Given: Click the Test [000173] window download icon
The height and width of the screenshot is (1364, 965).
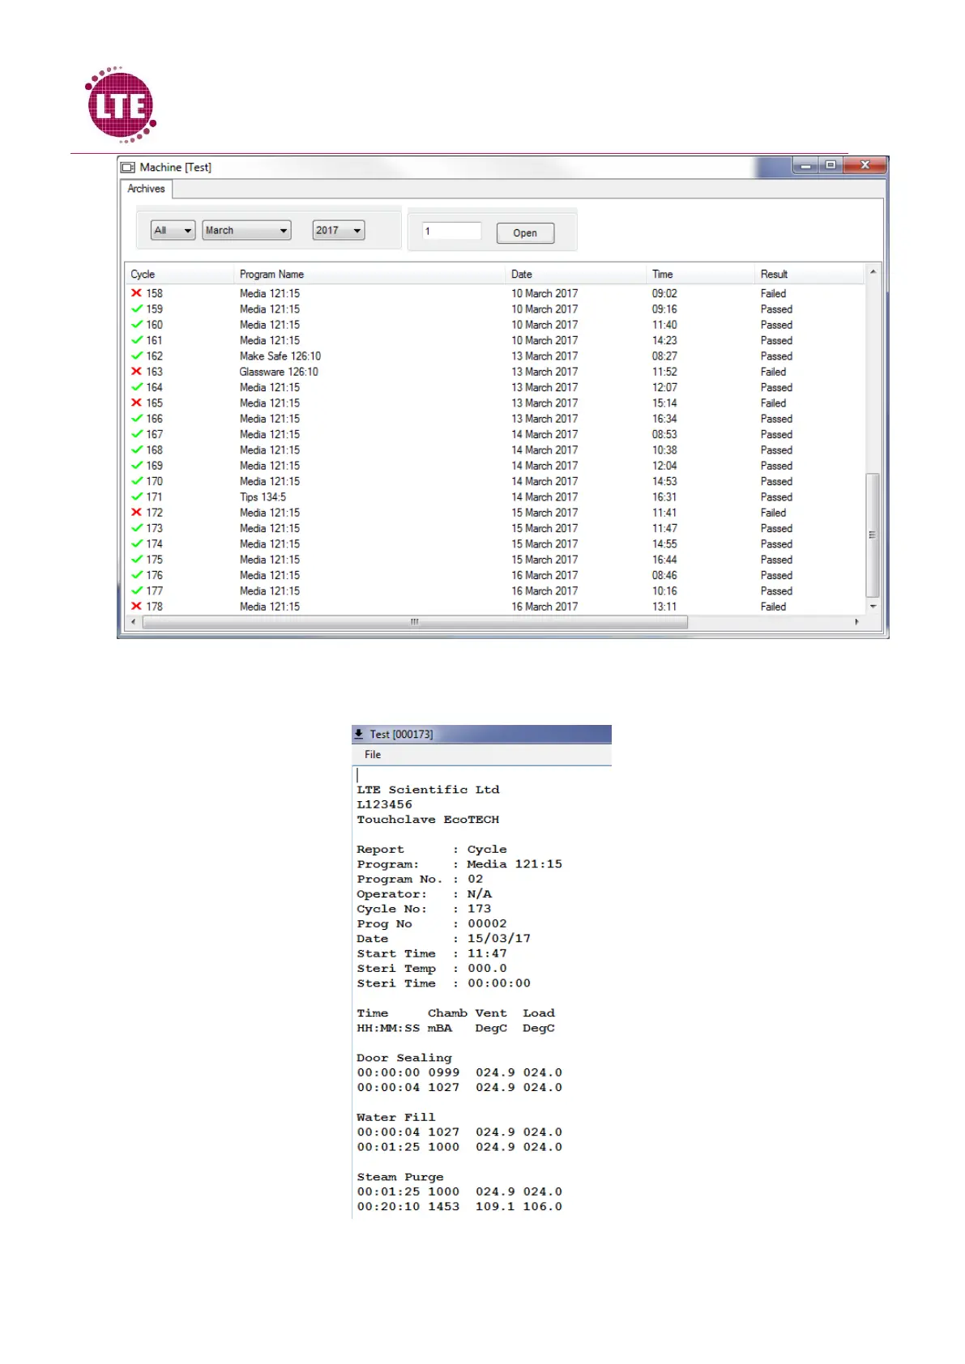Looking at the screenshot, I should pyautogui.click(x=359, y=734).
